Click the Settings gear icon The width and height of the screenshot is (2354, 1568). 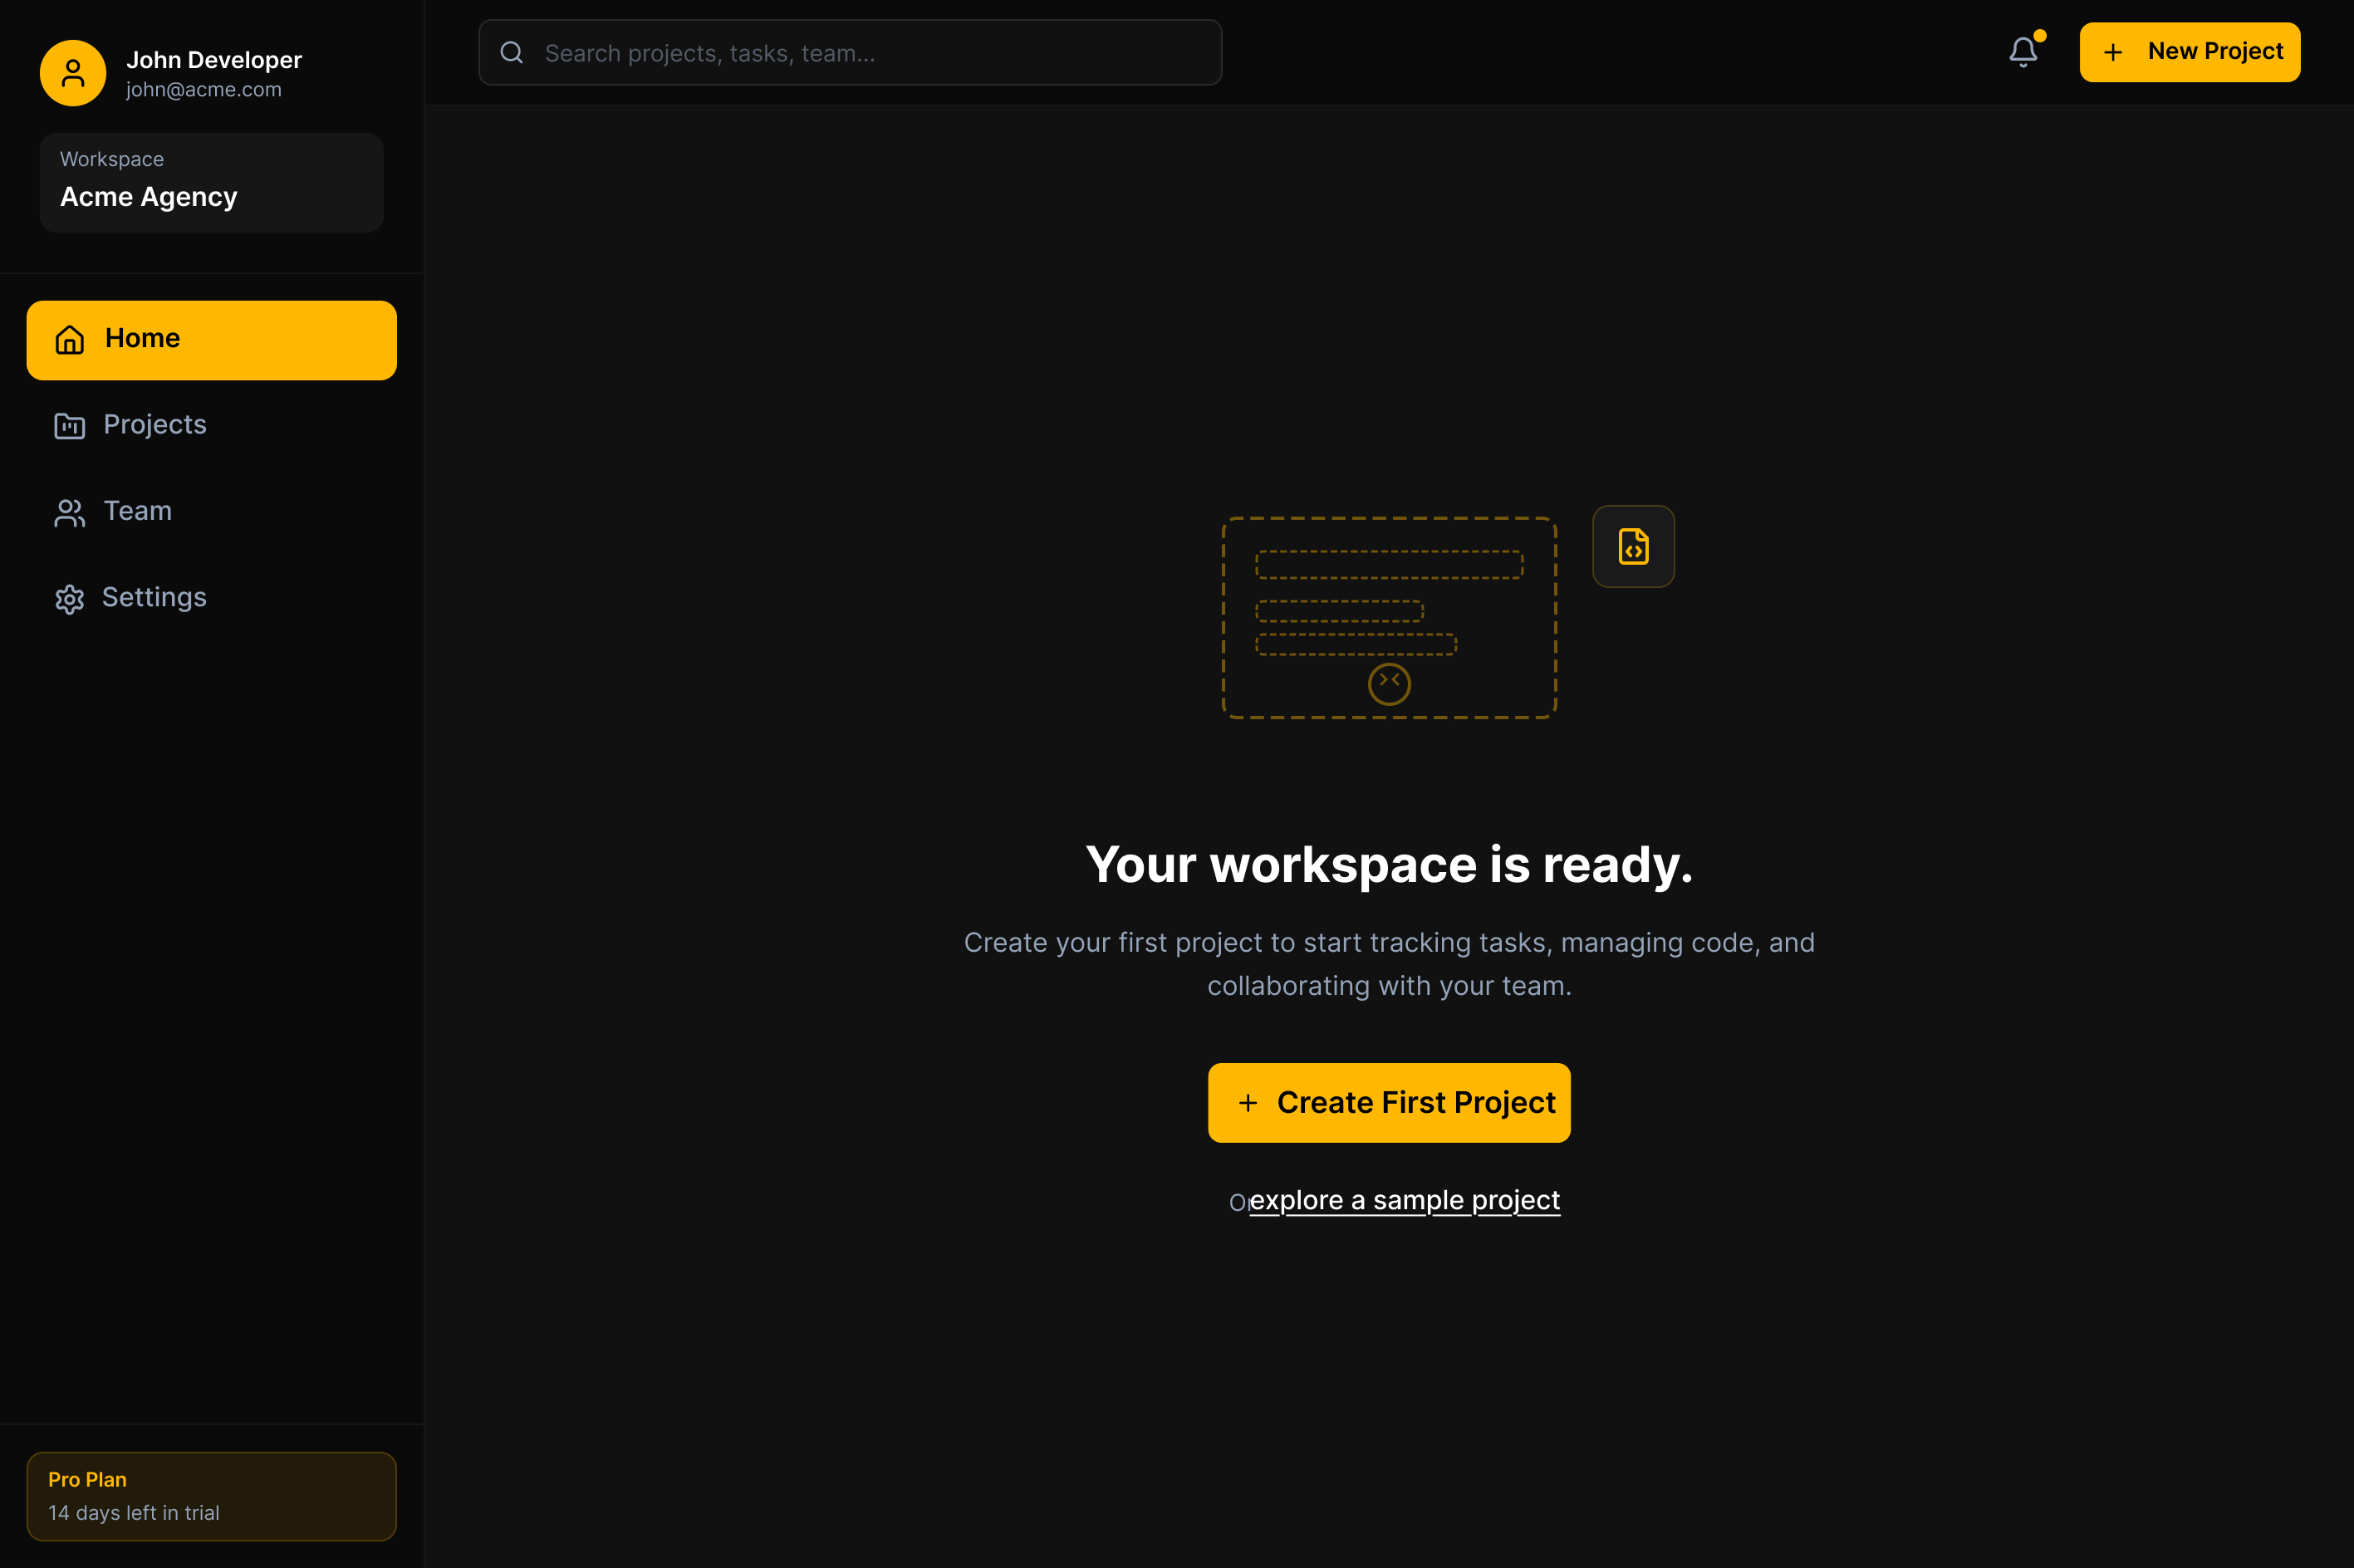click(x=69, y=599)
